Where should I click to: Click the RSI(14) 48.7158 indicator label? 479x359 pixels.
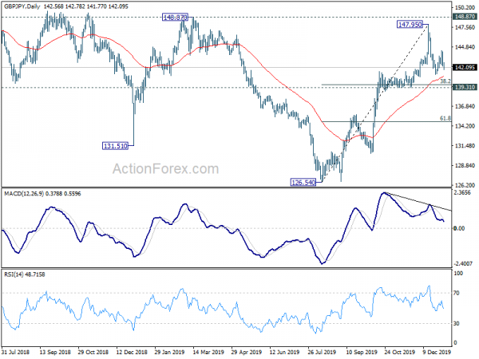pos(25,274)
